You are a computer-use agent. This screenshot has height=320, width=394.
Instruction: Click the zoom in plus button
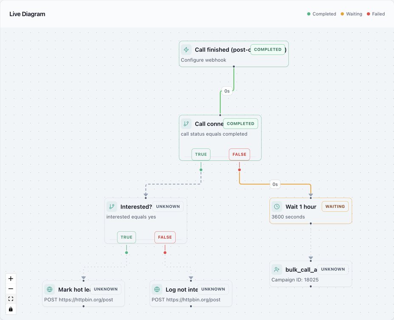tap(11, 278)
